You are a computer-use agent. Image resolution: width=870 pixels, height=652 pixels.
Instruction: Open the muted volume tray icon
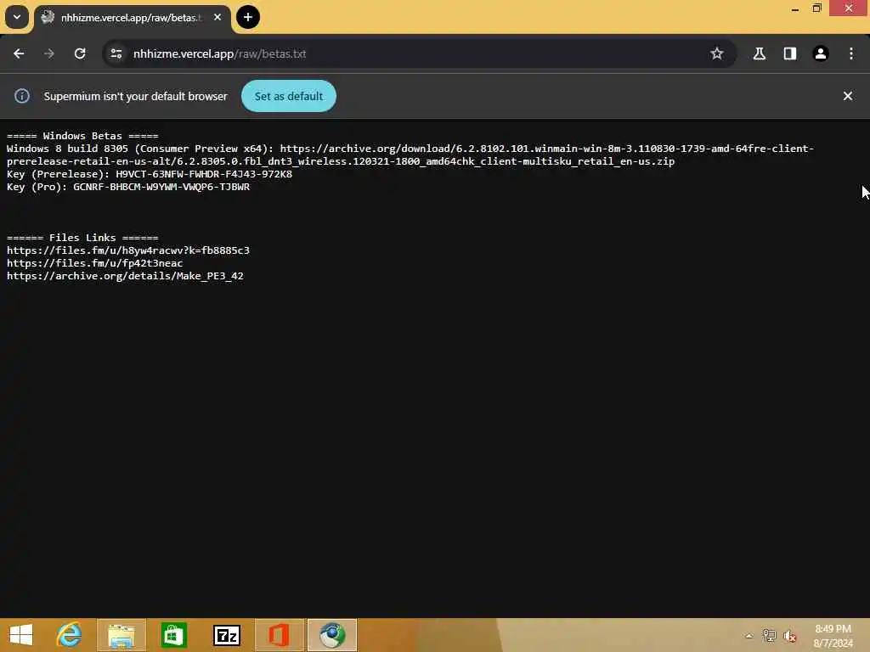[x=790, y=636]
